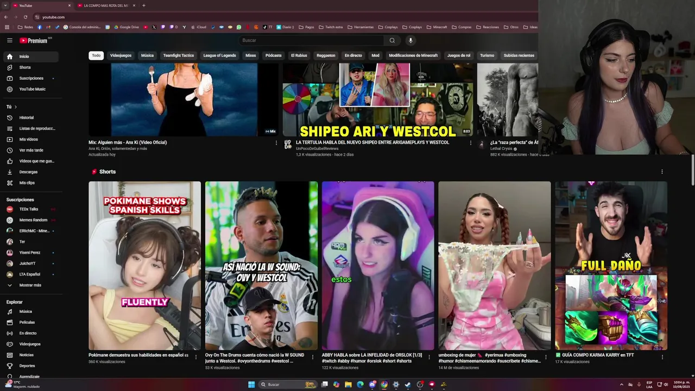Go to Inicio in sidebar
Image resolution: width=695 pixels, height=391 pixels.
click(x=31, y=56)
